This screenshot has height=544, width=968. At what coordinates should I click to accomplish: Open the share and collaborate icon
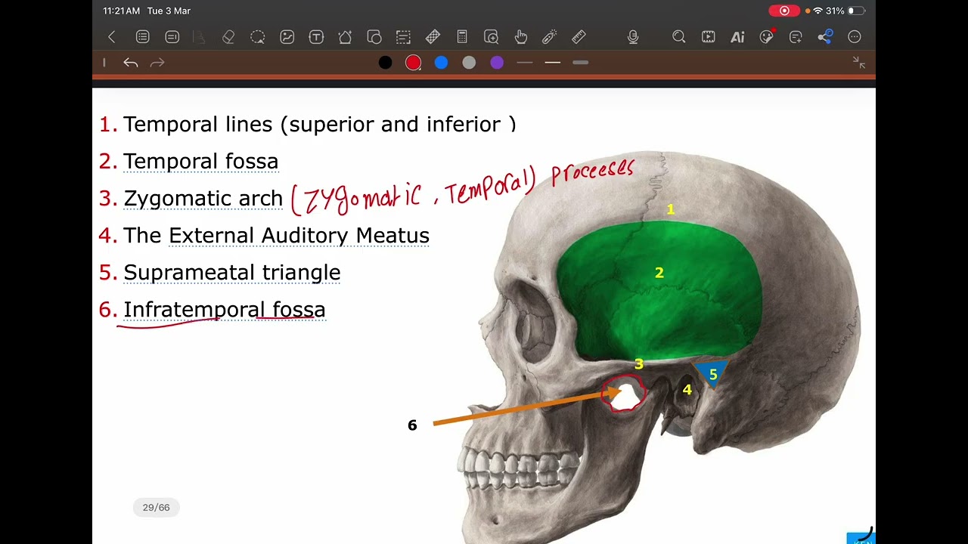(x=824, y=37)
